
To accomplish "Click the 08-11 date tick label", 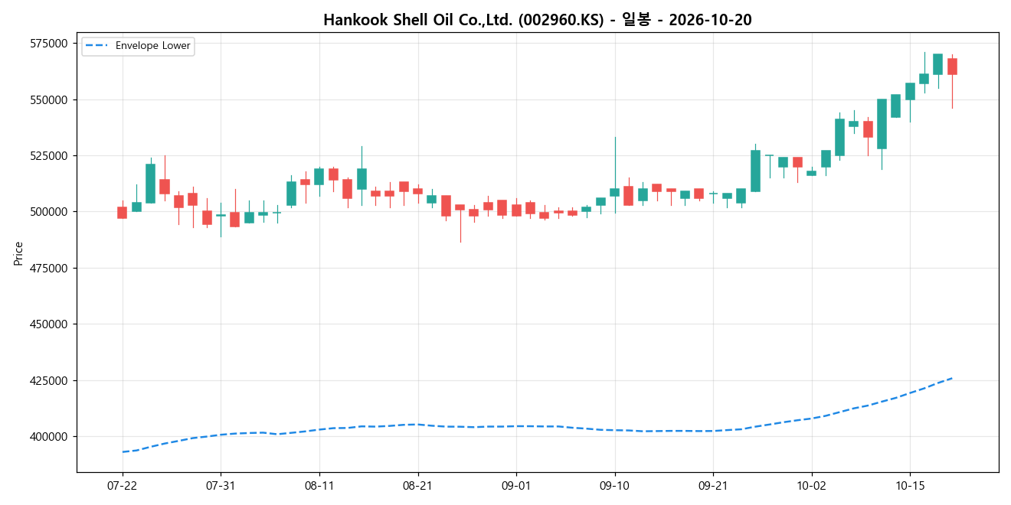I will pyautogui.click(x=319, y=485).
